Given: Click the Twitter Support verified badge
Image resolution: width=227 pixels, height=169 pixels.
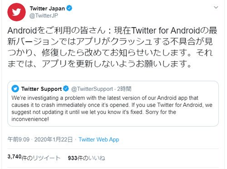Looking at the screenshot, I should coord(66,89).
